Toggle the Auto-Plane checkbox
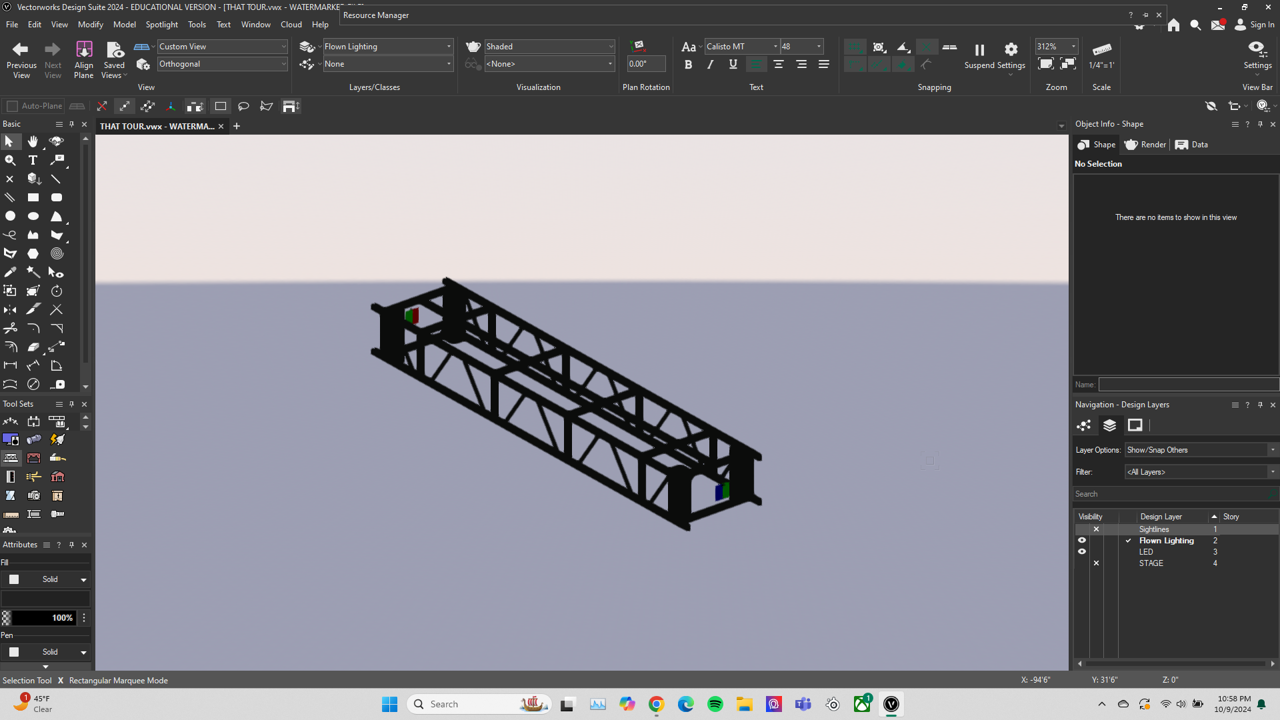The height and width of the screenshot is (720, 1280). point(12,106)
